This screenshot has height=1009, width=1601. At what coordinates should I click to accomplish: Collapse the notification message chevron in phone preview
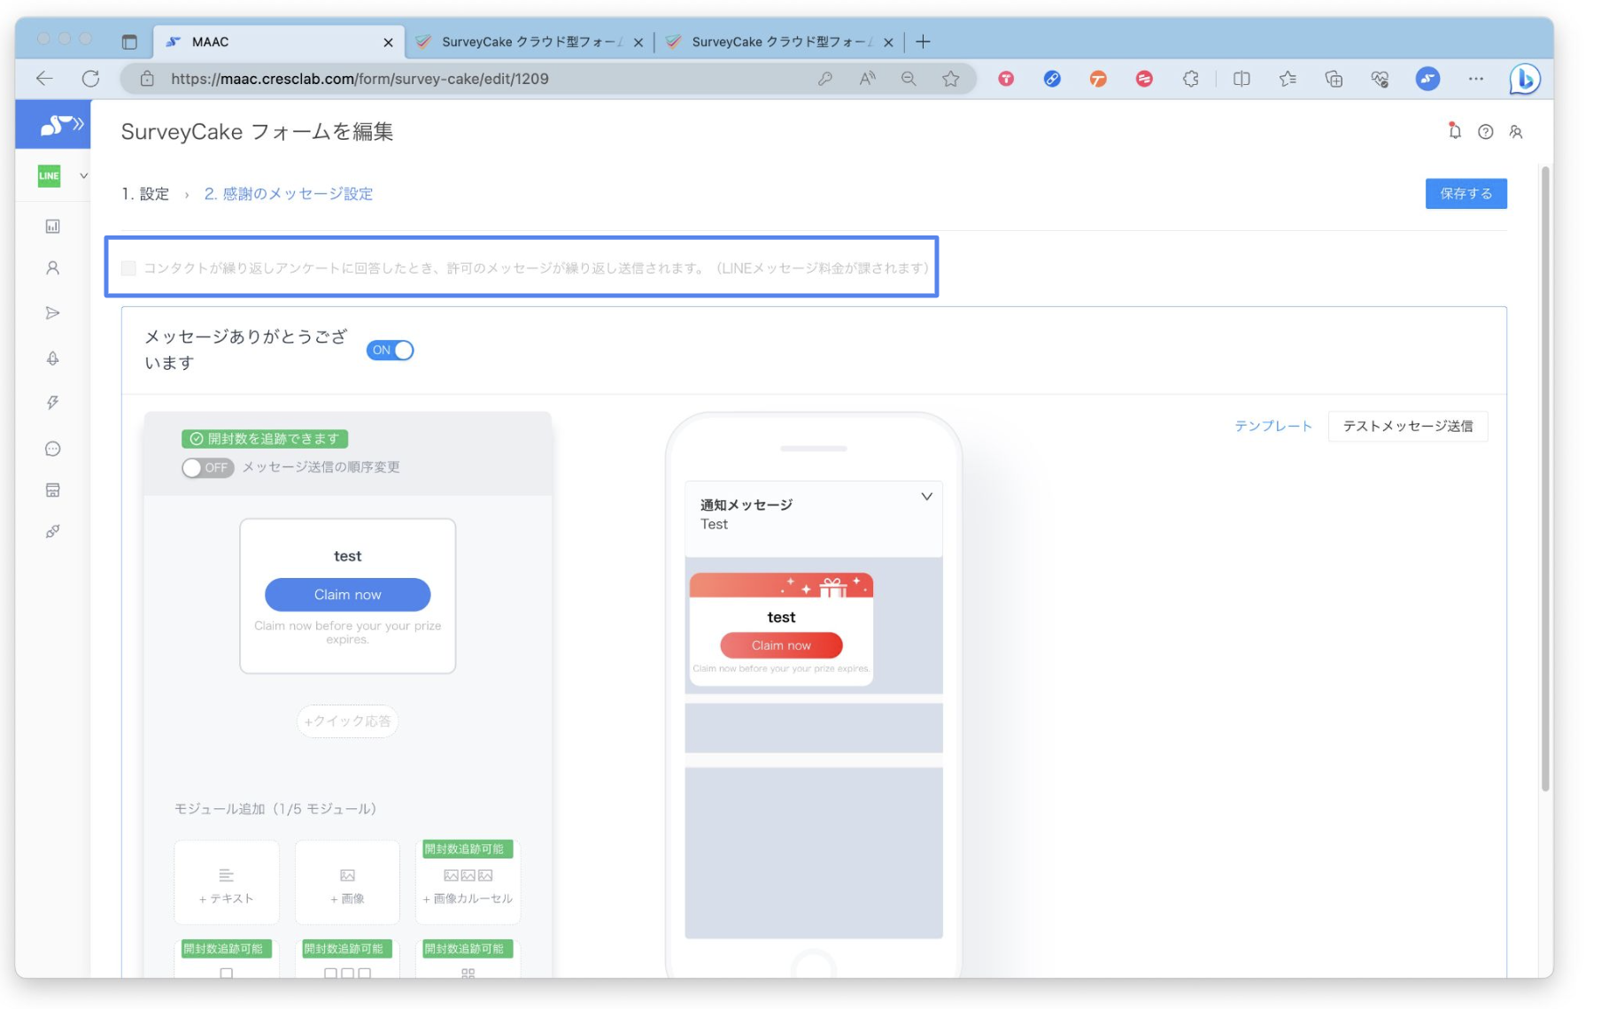pos(926,497)
